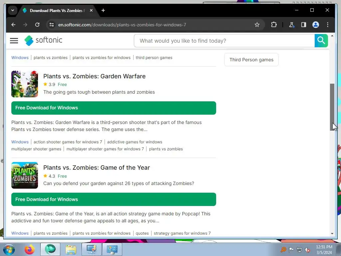Open the Softonic hamburger menu
341x256 pixels.
point(14,40)
